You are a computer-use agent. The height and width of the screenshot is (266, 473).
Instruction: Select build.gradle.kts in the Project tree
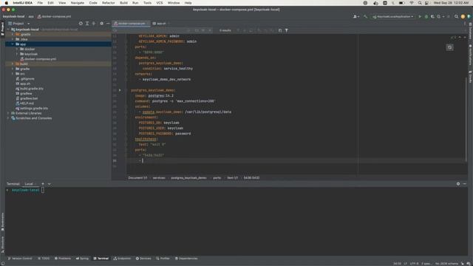(32, 89)
